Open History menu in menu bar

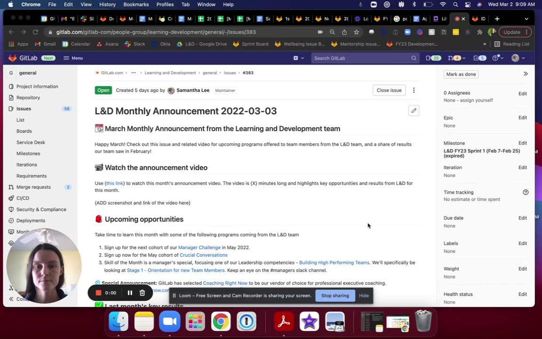(x=107, y=5)
